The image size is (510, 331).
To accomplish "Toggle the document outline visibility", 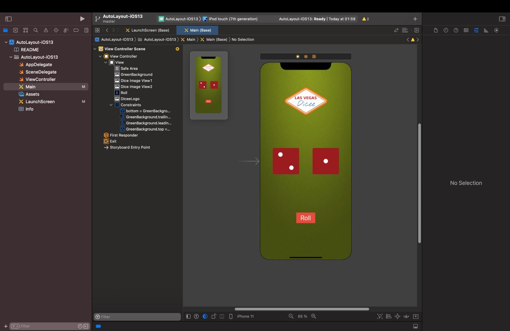I will (x=188, y=316).
